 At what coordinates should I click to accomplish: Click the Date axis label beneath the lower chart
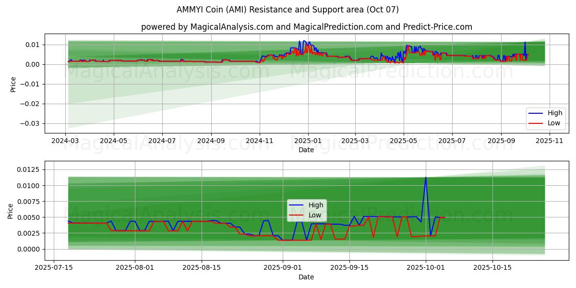[306, 277]
